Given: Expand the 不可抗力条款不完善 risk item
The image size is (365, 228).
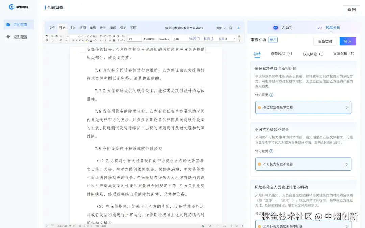Looking at the screenshot, I should click(x=303, y=164).
